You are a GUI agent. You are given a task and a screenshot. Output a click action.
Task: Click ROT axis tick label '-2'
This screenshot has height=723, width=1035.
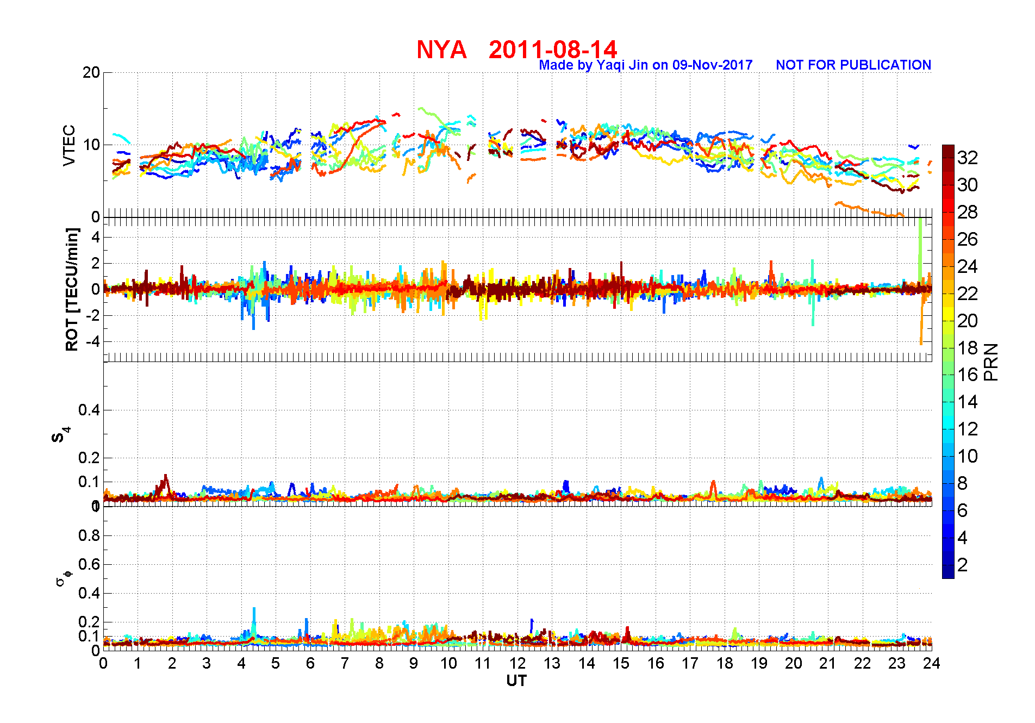tap(93, 316)
